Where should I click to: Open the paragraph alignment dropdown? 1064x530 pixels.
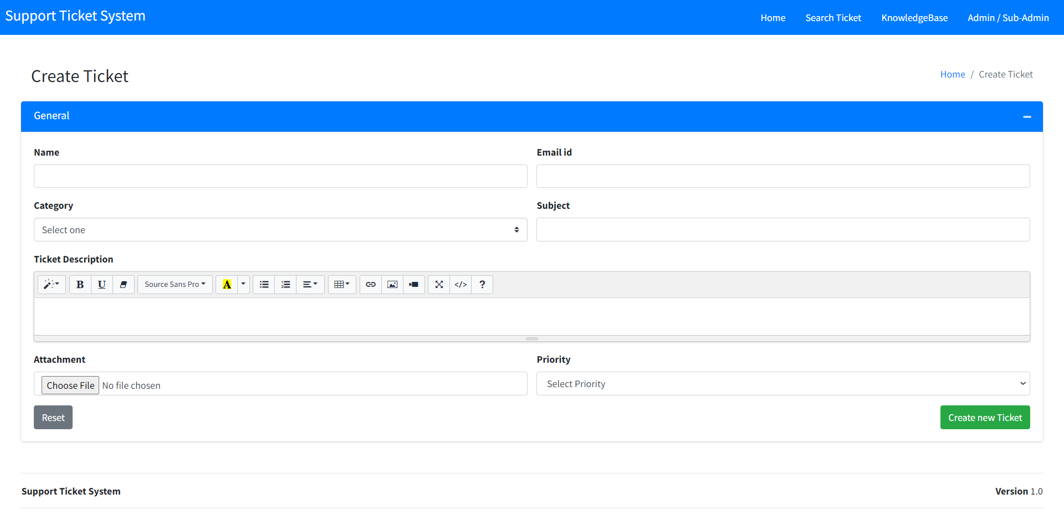tap(310, 284)
